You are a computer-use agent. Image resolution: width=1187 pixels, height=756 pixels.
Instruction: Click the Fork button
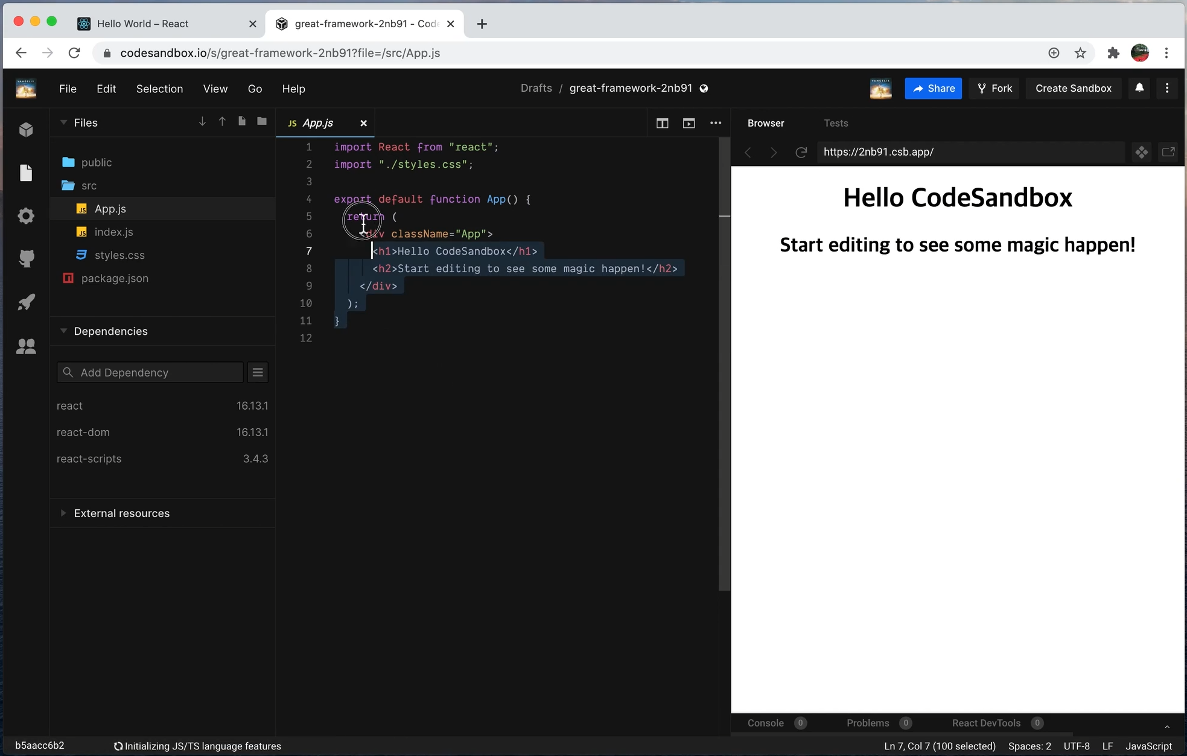[994, 88]
